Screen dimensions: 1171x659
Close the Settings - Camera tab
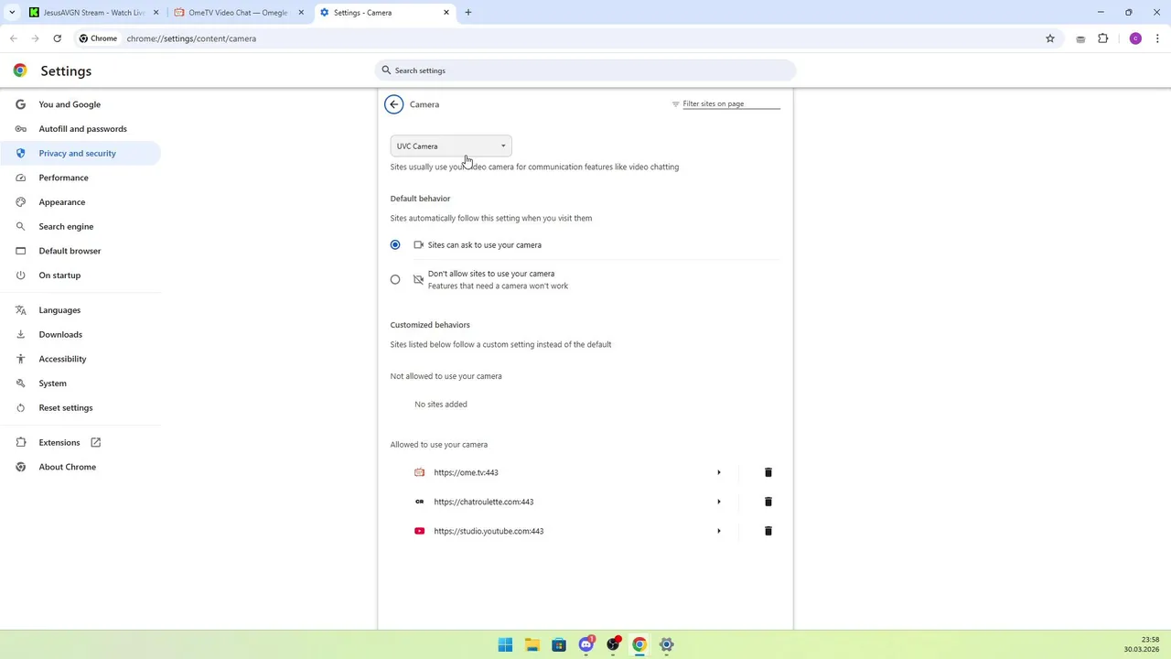pos(446,13)
